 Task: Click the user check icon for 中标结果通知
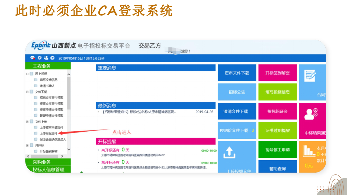311,114
